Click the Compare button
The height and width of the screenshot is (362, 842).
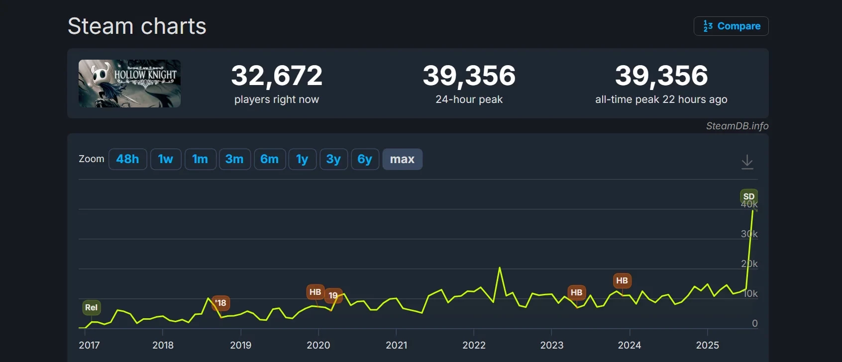pos(731,26)
